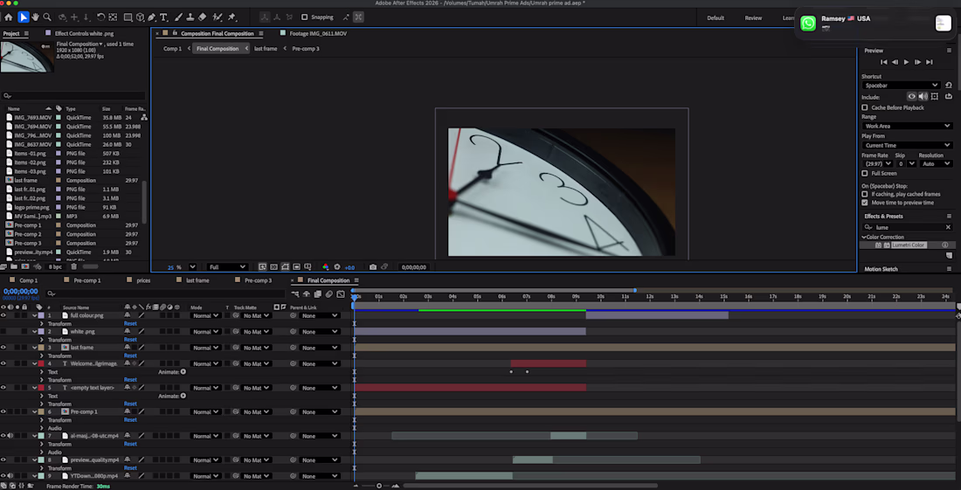Select the Lumetri Color effect preset
Viewport: 961px width, 490px height.
(x=909, y=245)
